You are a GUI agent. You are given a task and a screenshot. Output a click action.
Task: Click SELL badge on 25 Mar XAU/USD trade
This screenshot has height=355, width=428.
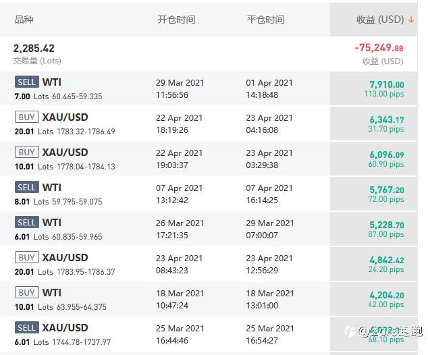coord(27,327)
